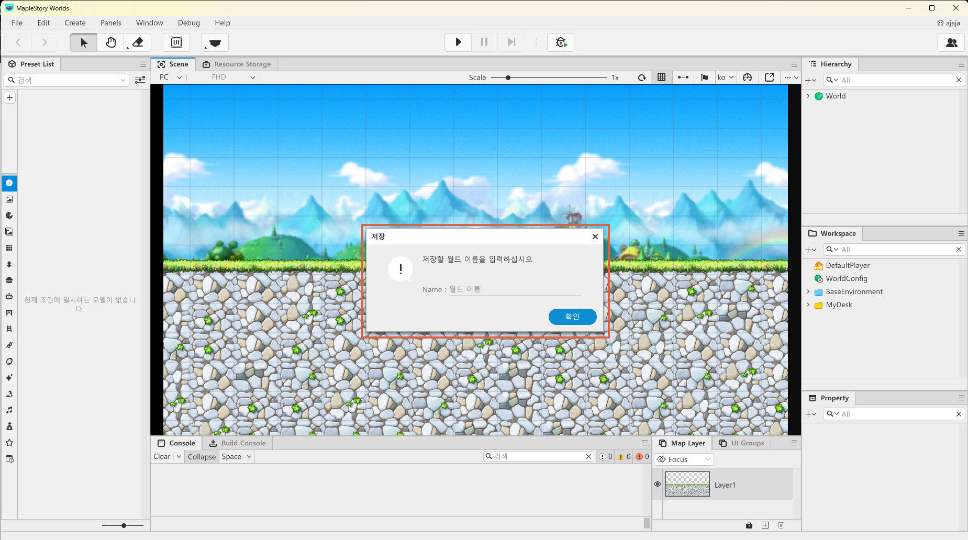
Task: Select the arrow selection tool
Action: tap(84, 42)
